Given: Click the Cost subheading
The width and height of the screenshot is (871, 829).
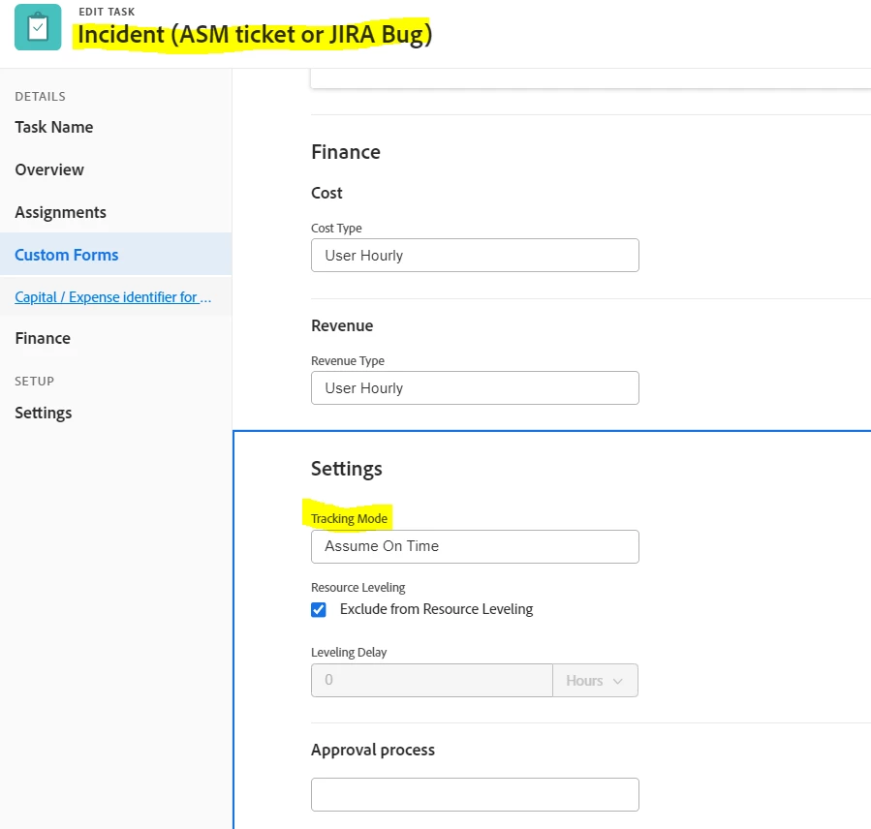Looking at the screenshot, I should point(327,194).
